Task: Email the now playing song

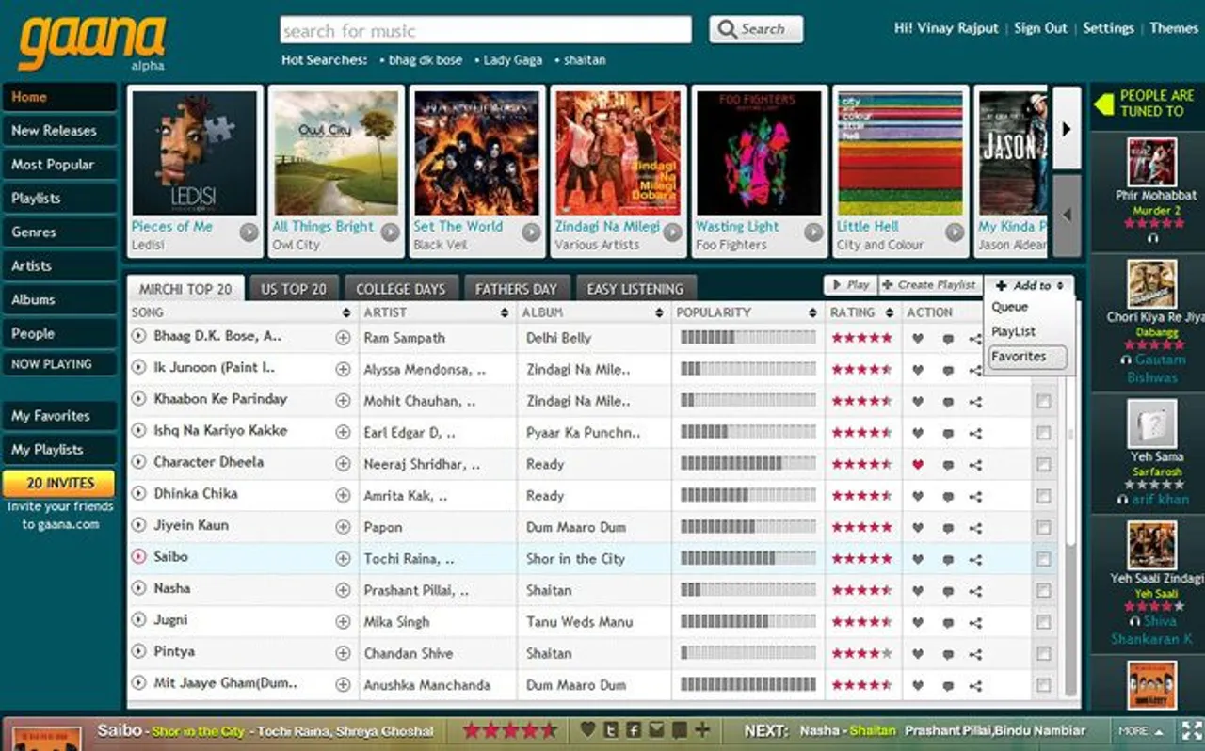Action: pos(656,730)
